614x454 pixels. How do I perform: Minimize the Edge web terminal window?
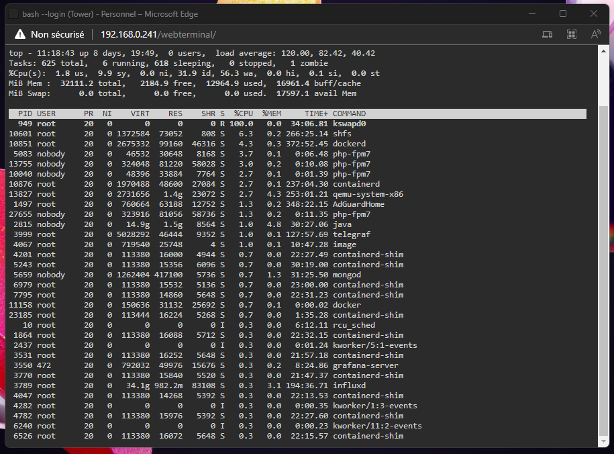point(532,13)
